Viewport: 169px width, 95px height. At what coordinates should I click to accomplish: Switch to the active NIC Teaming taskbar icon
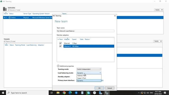tap(107, 93)
